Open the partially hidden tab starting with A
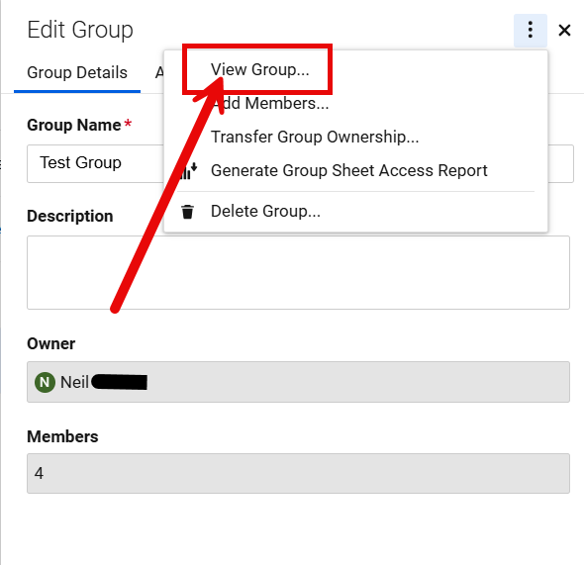The image size is (584, 565). [x=159, y=72]
